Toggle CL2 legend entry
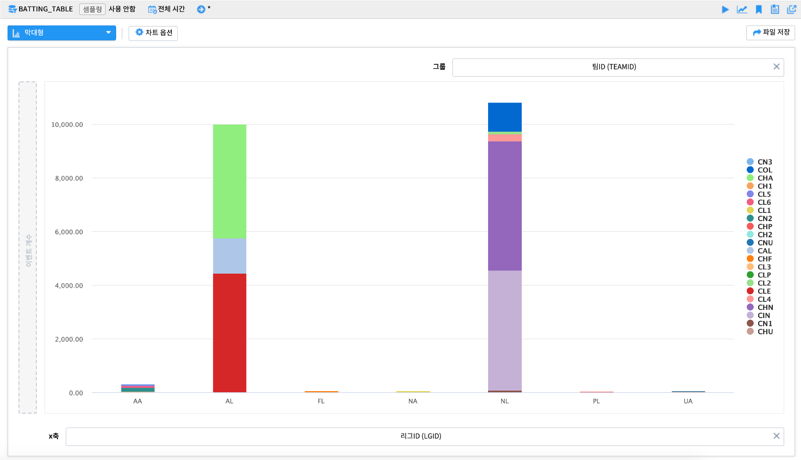The width and height of the screenshot is (801, 460). [x=759, y=283]
